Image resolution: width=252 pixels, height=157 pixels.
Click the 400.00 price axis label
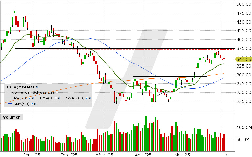click(244, 40)
